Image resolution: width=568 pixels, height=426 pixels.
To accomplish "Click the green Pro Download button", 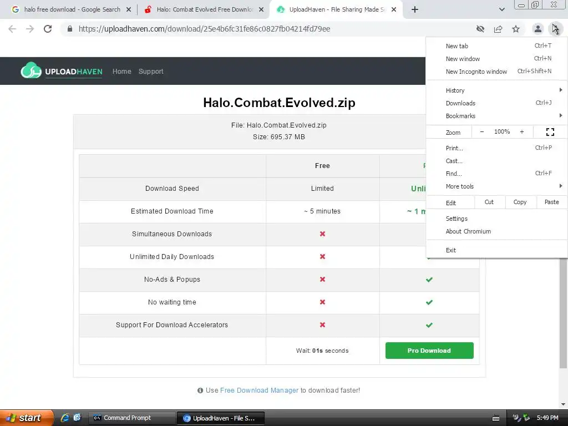I will click(x=429, y=351).
